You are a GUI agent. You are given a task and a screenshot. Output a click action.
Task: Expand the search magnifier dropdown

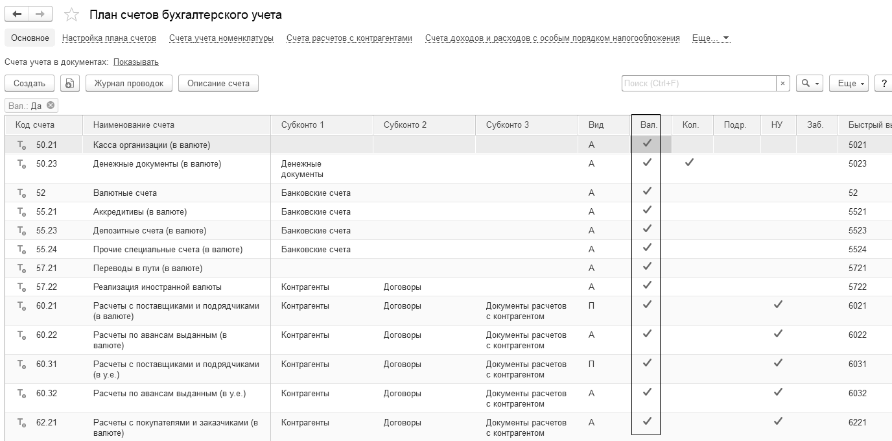[809, 84]
